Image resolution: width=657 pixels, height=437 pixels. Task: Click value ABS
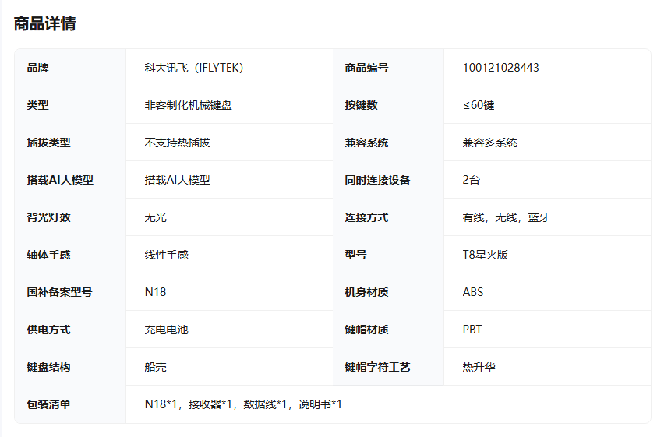click(x=473, y=292)
